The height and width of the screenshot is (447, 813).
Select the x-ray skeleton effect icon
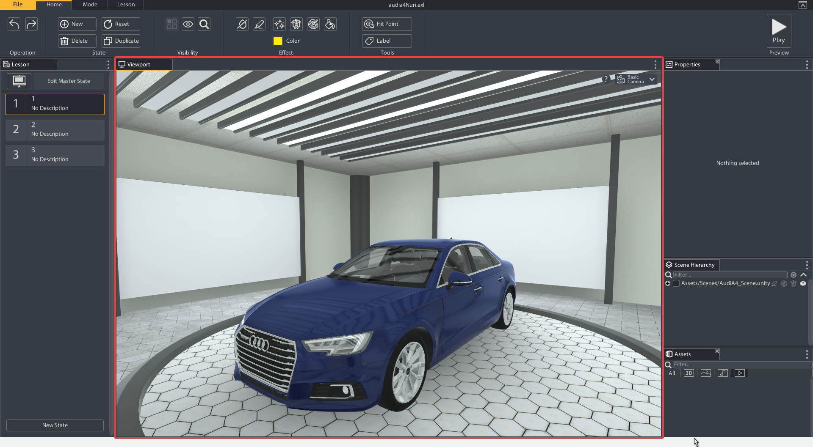pyautogui.click(x=296, y=24)
